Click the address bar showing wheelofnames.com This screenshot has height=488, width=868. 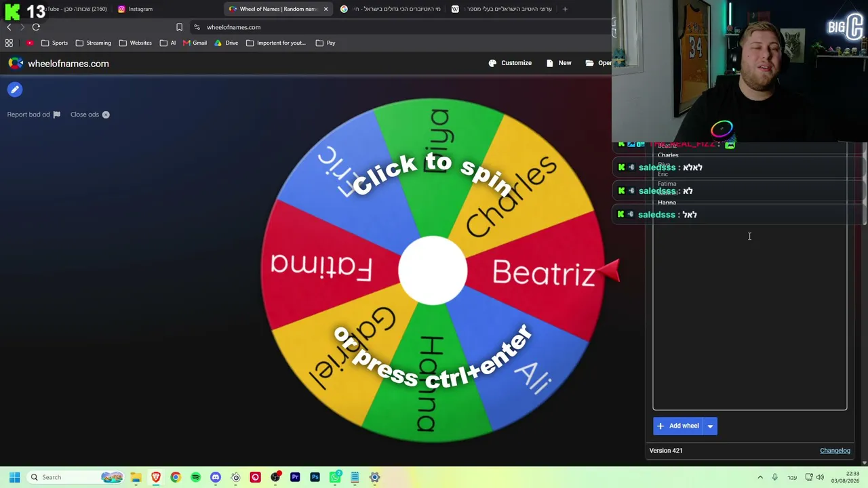(400, 27)
